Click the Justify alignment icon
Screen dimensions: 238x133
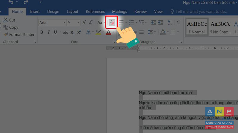coord(142,32)
